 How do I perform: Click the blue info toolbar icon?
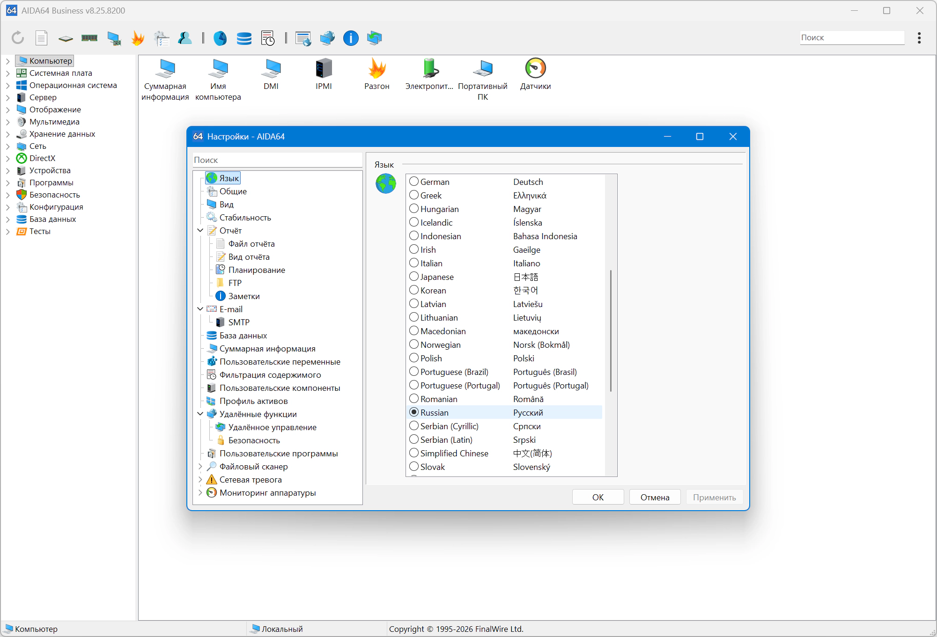tap(350, 38)
